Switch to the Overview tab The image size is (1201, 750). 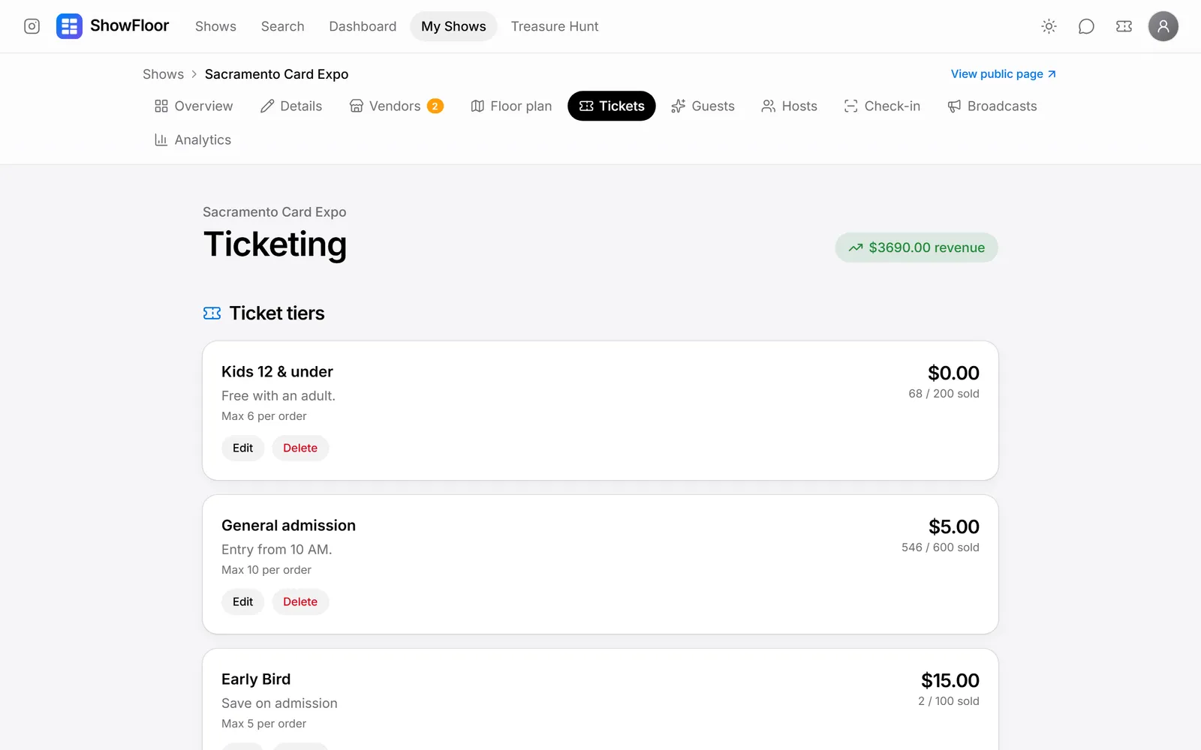click(194, 106)
